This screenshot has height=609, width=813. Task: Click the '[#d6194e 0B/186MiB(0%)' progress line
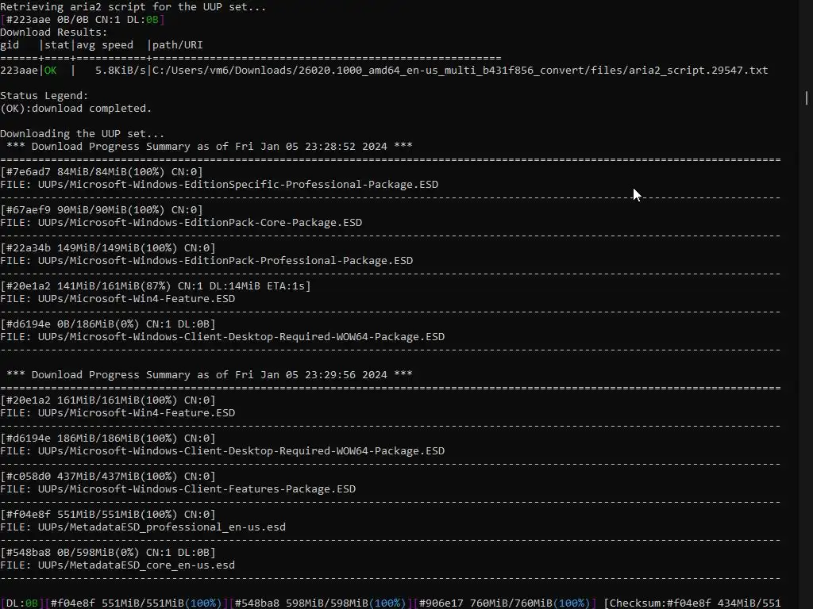(x=108, y=324)
